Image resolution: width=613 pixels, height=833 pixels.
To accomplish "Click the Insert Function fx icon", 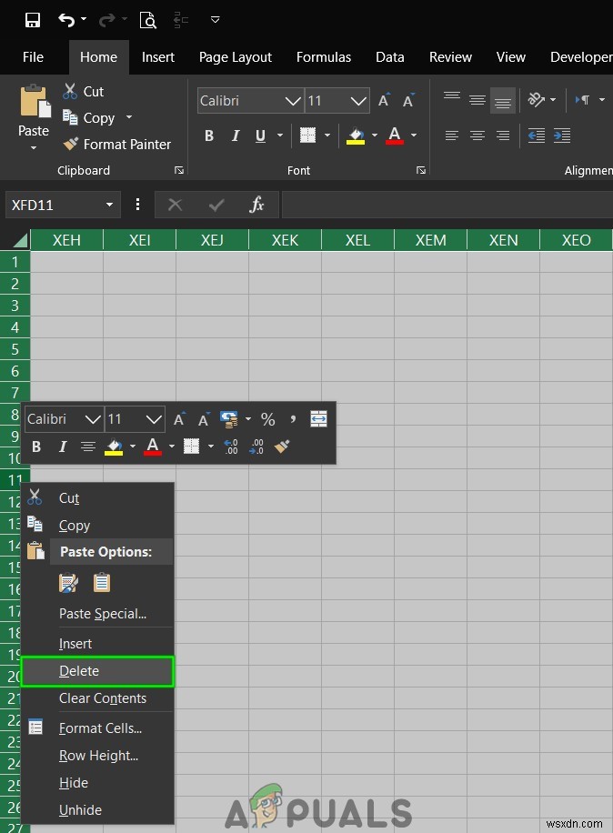I will [x=256, y=205].
